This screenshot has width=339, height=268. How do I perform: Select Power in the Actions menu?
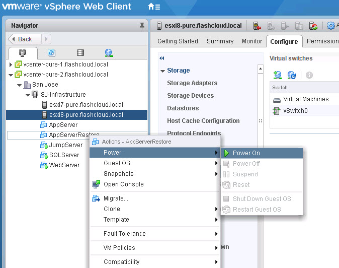click(x=154, y=153)
